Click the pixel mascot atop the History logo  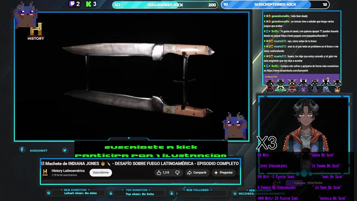[x=25, y=15]
